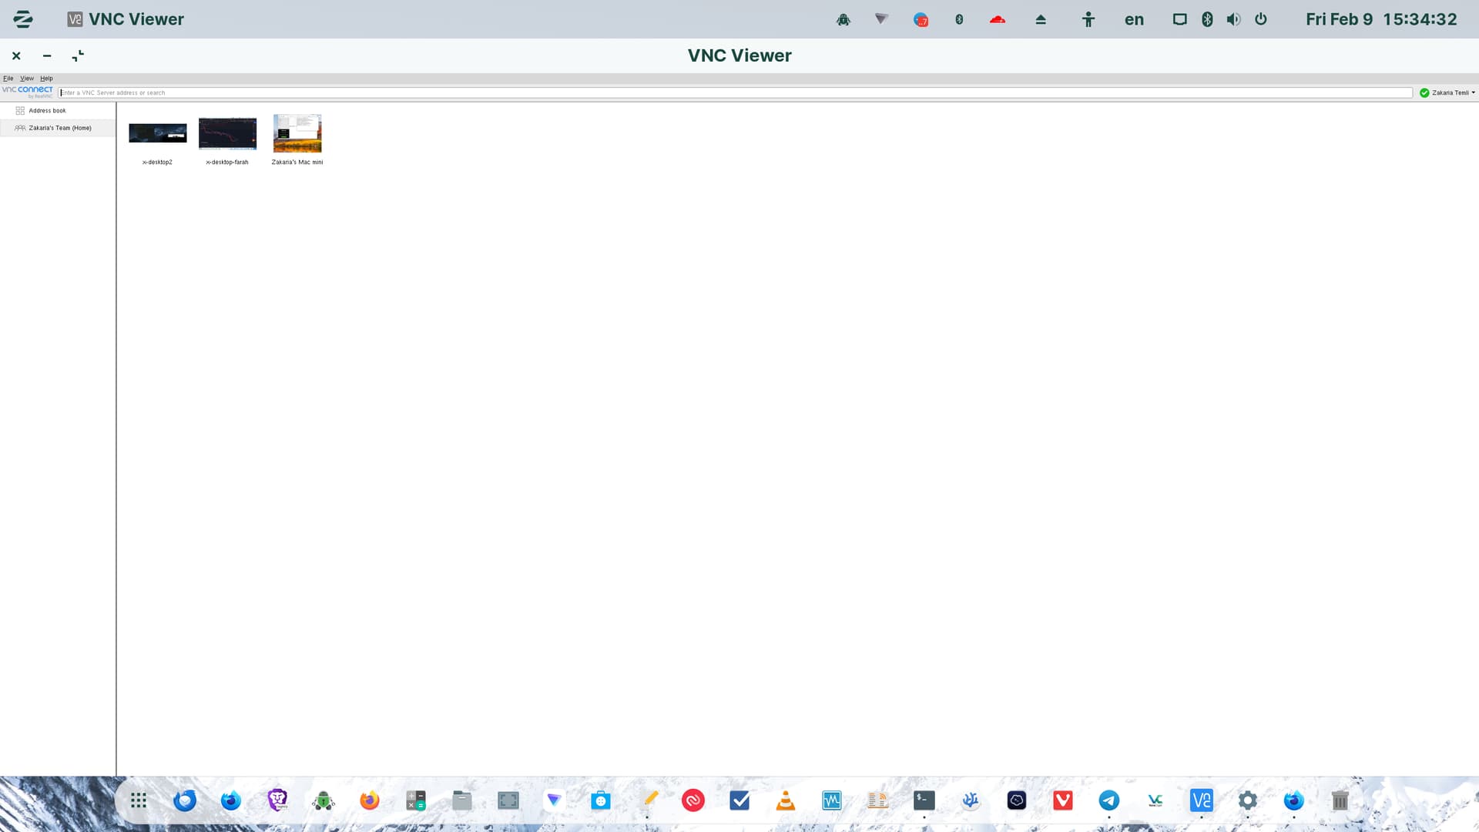Viewport: 1479px width, 832px height.
Task: Click the power icon in top panel
Action: click(1261, 19)
